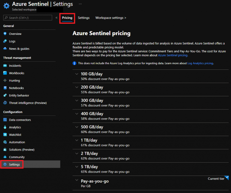Open the Overview shield icon

pyautogui.click(x=5, y=34)
